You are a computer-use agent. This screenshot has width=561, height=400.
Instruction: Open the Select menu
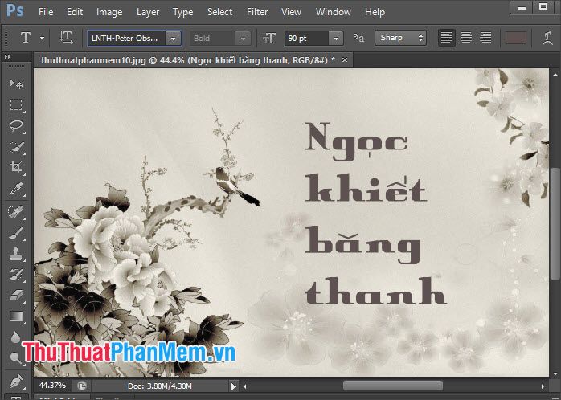(x=219, y=12)
